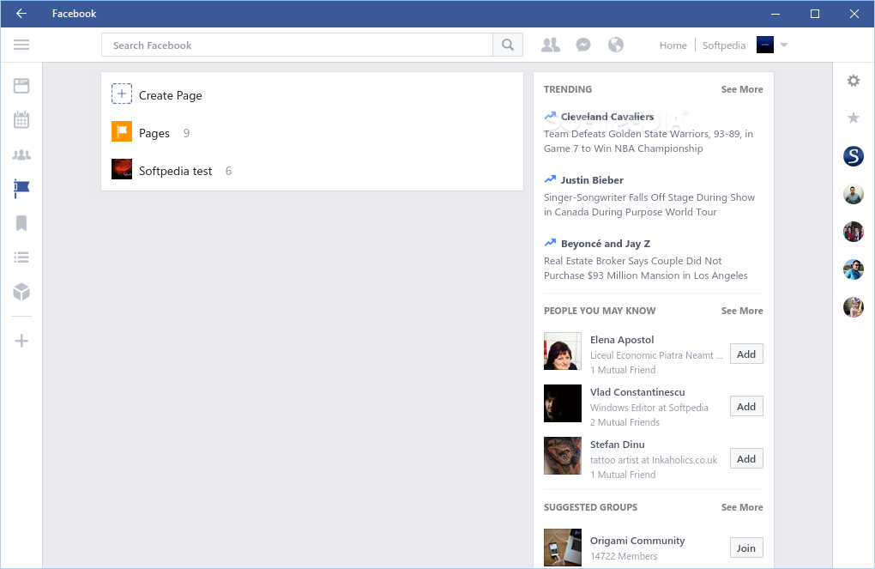Open settings gear in right sidebar
The image size is (875, 569).
[854, 81]
